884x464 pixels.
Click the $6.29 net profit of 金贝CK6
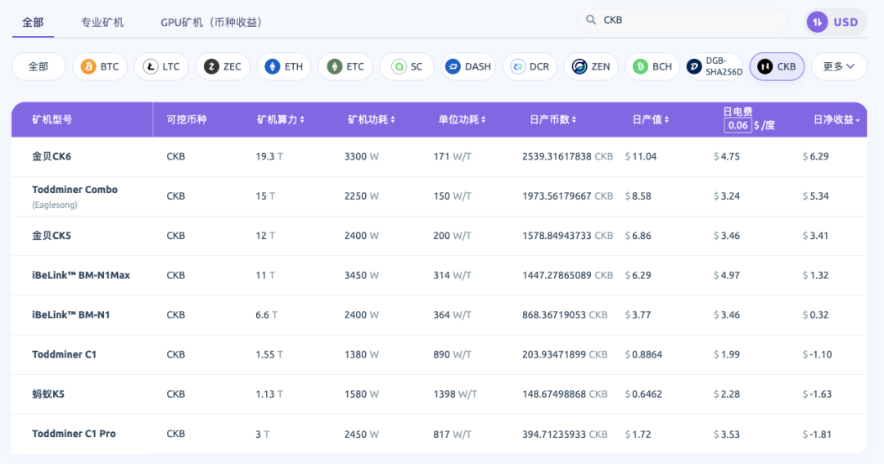tap(816, 157)
